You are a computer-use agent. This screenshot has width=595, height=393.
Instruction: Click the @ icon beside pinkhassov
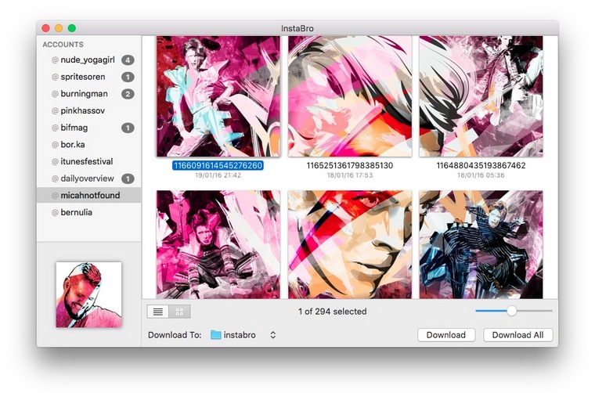pos(55,111)
